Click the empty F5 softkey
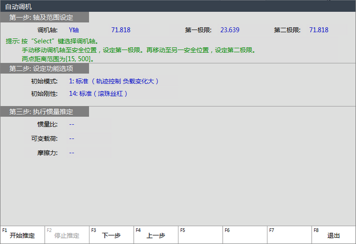Image resolution: width=356 pixels, height=244 pixels. [x=200, y=235]
